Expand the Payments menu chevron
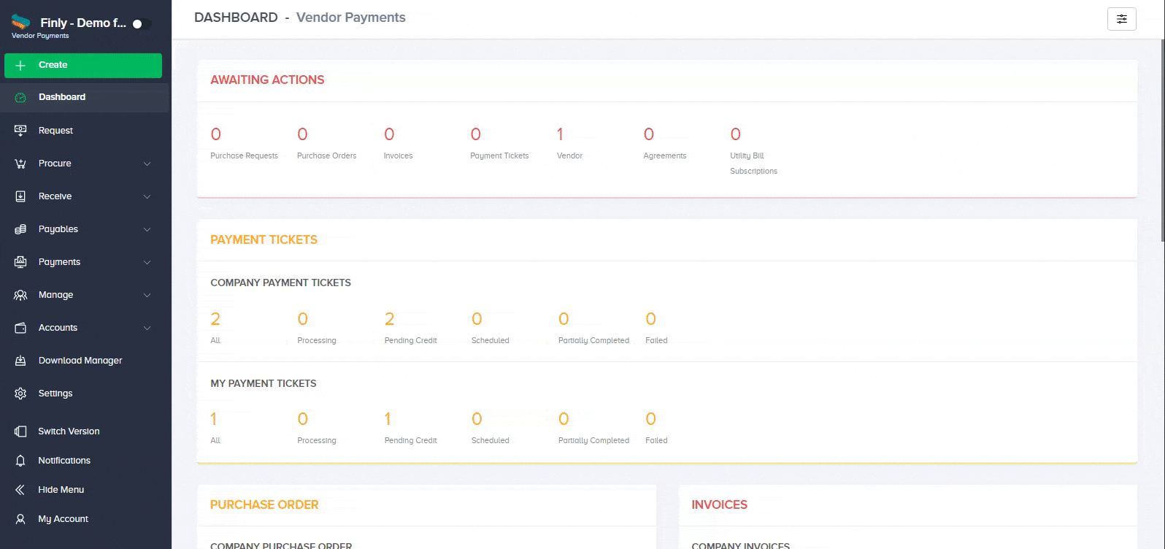The height and width of the screenshot is (549, 1165). click(x=147, y=262)
